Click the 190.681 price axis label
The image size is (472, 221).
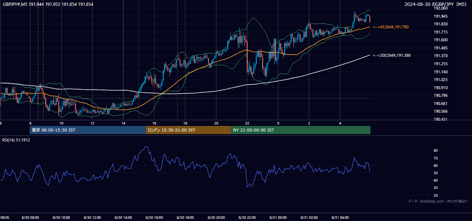(441, 104)
